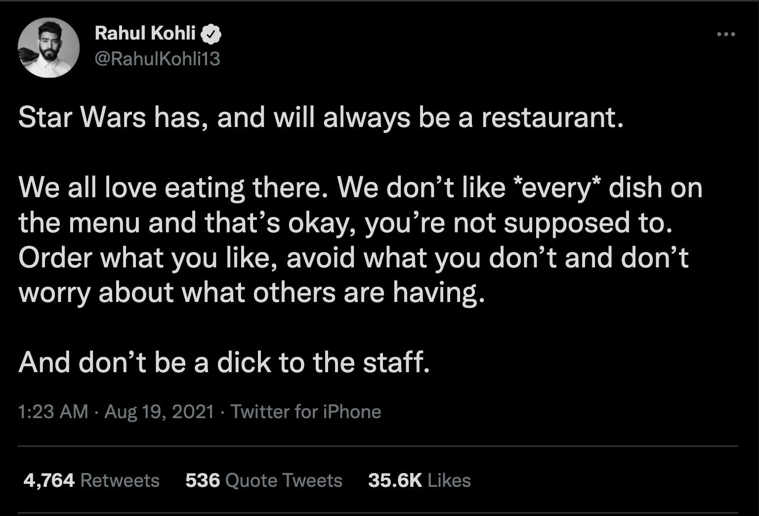The height and width of the screenshot is (516, 759).
Task: Click the blue verified badge beside the name
Action: 212,34
